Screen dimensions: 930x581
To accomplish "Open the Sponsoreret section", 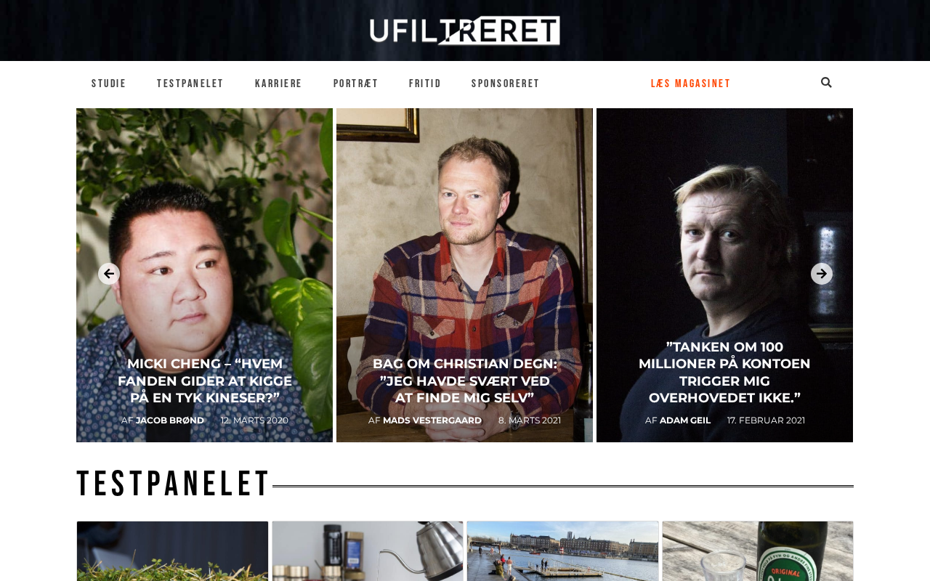I will pos(506,84).
